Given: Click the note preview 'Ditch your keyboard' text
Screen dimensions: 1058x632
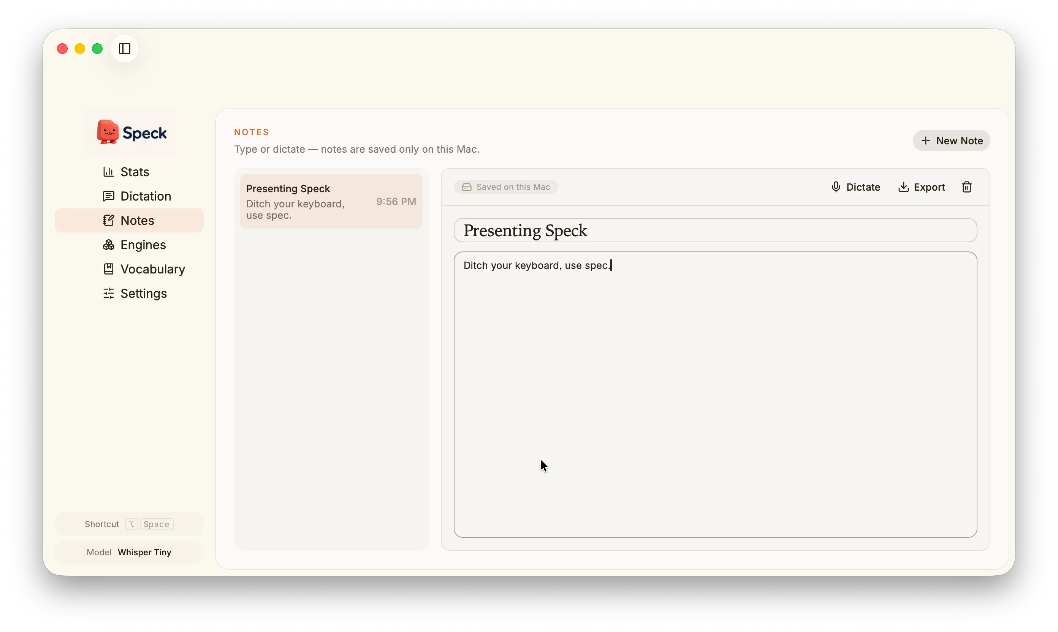Looking at the screenshot, I should [295, 210].
